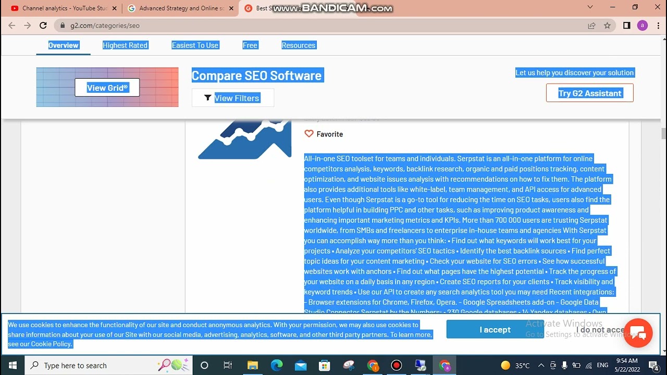Screen dimensions: 667x375
Task: Click the share page icon in address bar
Action: (591, 26)
